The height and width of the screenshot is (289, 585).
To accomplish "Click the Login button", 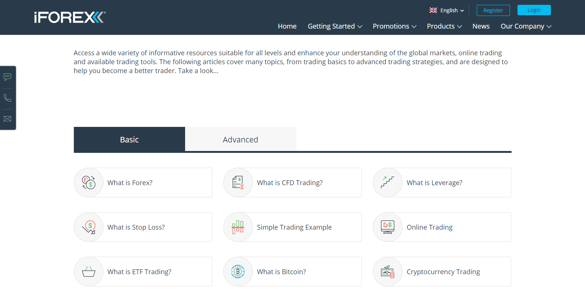I will point(534,10).
